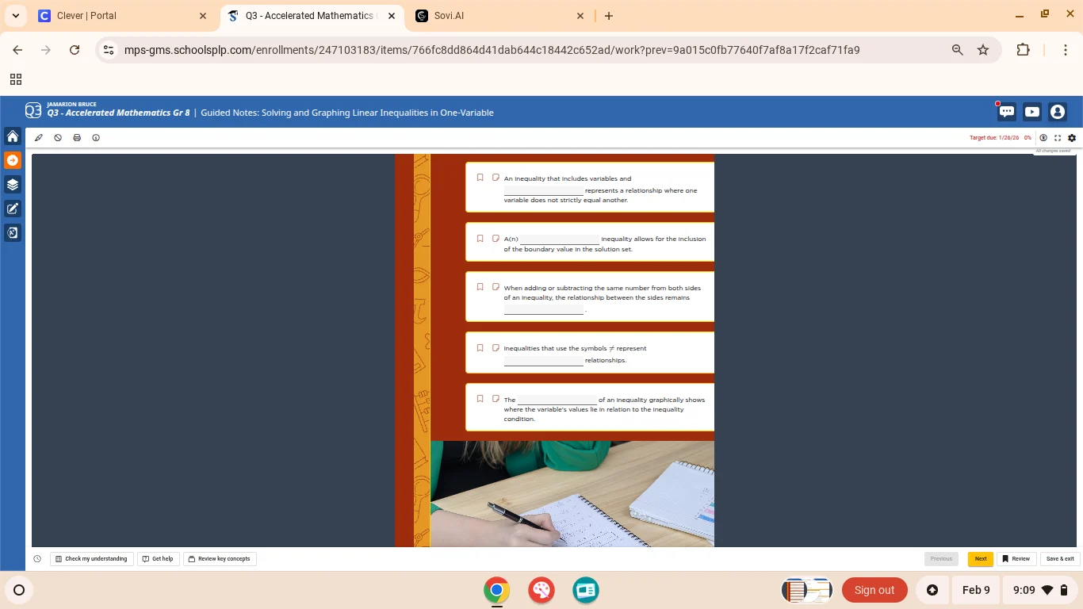Open the accessibility options icon
This screenshot has height=609, width=1083.
pos(1043,137)
